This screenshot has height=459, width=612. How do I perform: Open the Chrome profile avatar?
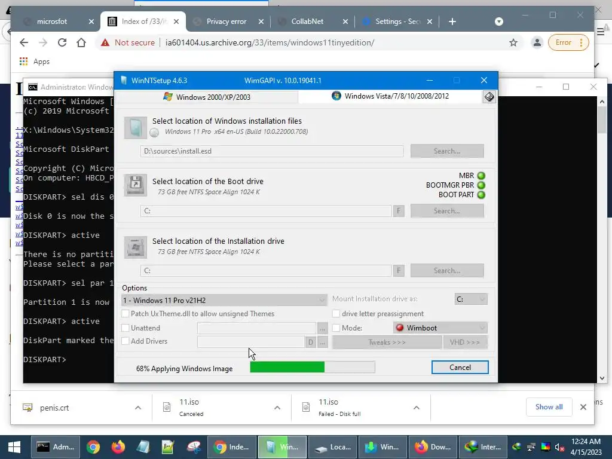537,42
